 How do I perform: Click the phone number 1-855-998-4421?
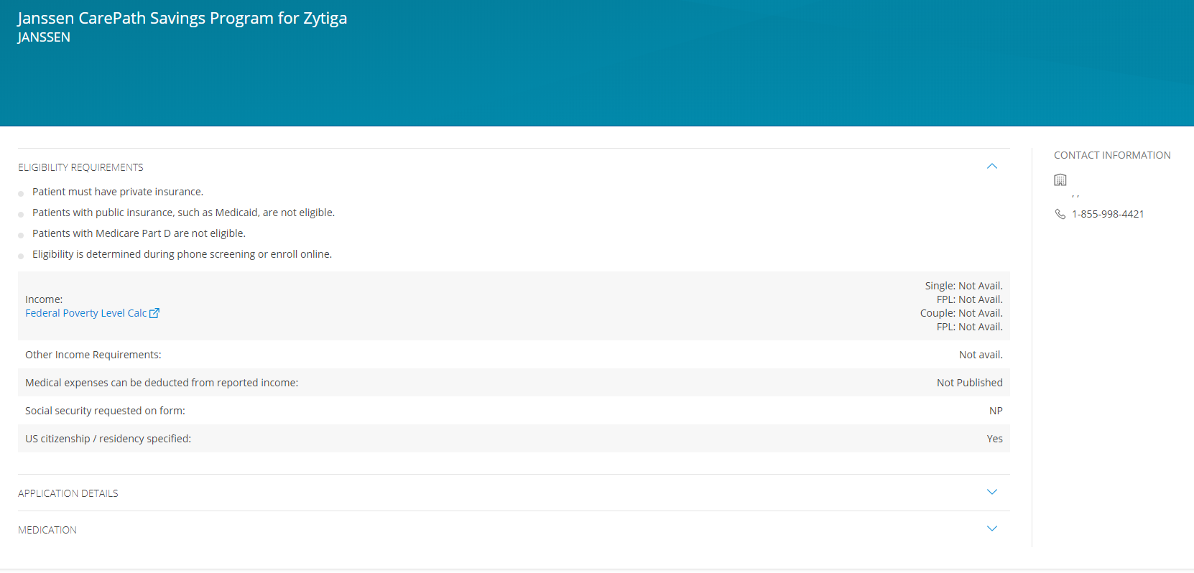pyautogui.click(x=1107, y=214)
